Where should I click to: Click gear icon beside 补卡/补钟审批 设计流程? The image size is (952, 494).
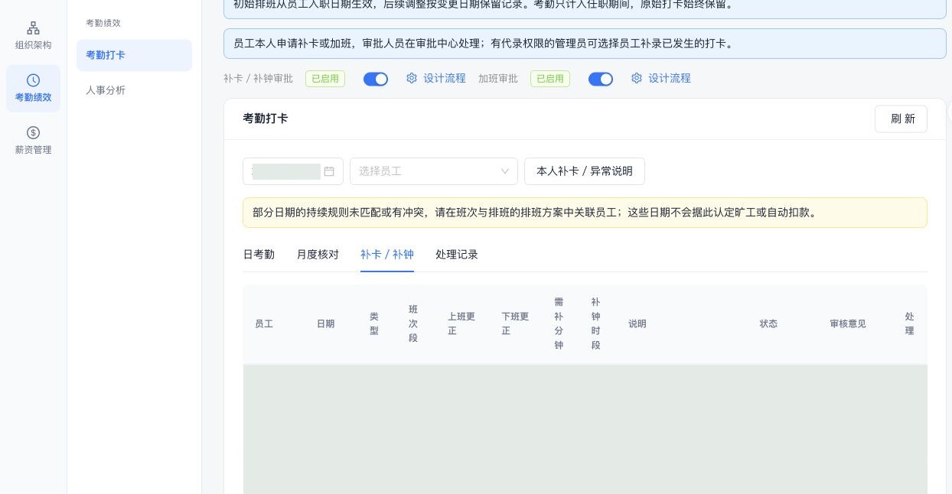[412, 78]
